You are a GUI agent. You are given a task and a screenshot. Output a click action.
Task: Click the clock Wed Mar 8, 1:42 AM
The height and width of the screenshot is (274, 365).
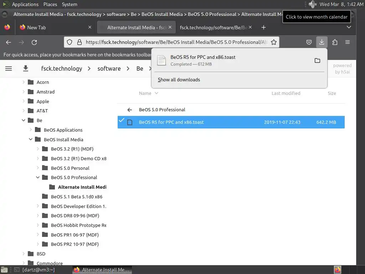point(341,4)
